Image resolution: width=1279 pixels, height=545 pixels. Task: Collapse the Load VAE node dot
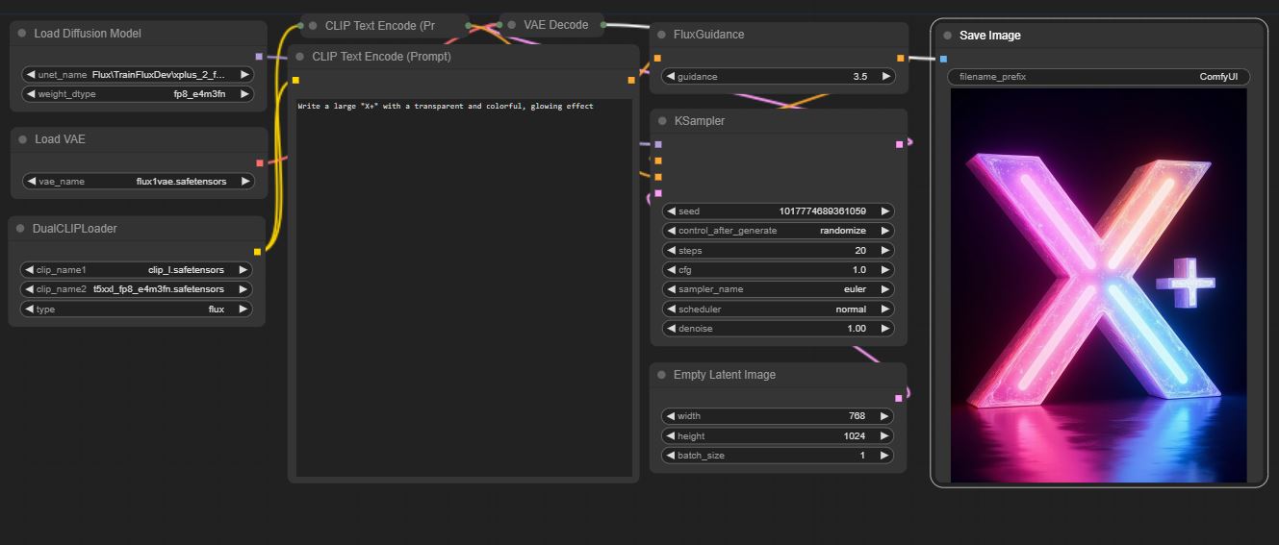click(22, 139)
